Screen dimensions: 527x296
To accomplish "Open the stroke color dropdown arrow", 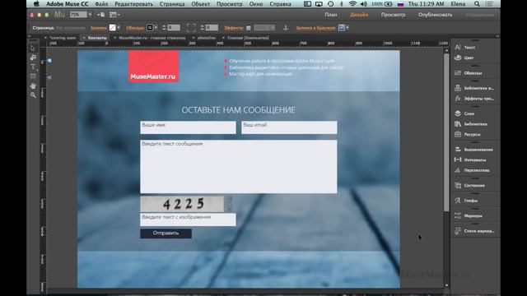I will click(x=156, y=28).
